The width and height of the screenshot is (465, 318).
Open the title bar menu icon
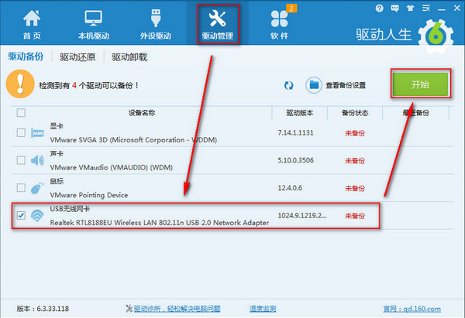click(426, 9)
